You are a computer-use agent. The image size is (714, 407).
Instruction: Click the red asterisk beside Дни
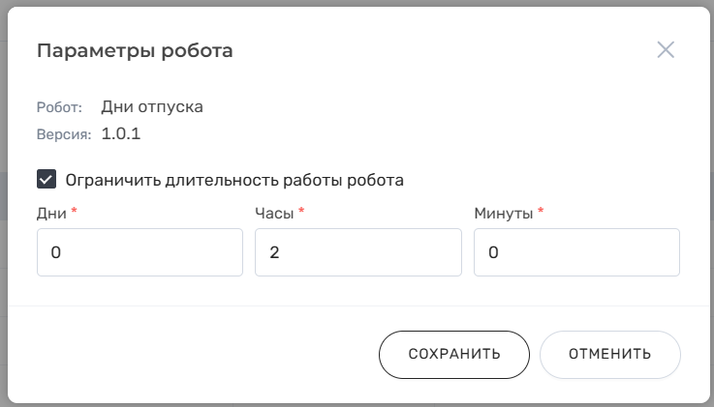coord(74,211)
